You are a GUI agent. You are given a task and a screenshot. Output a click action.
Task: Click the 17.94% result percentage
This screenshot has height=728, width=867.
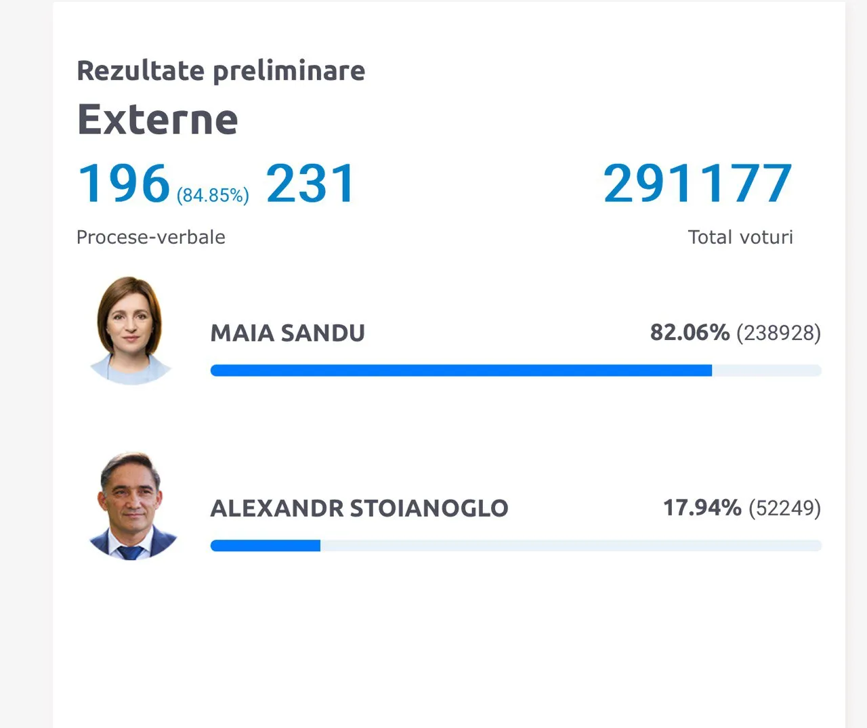702,507
